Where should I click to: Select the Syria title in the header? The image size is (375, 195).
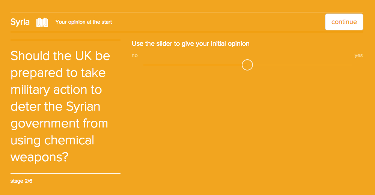pos(20,22)
